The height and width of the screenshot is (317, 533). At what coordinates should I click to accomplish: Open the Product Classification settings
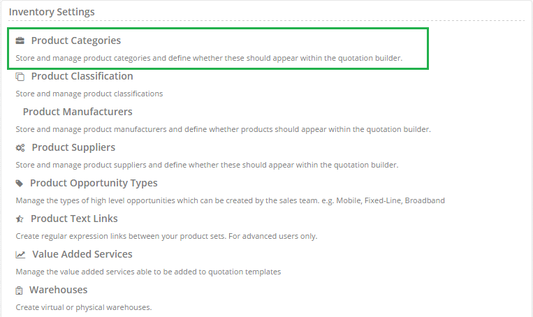(x=82, y=76)
